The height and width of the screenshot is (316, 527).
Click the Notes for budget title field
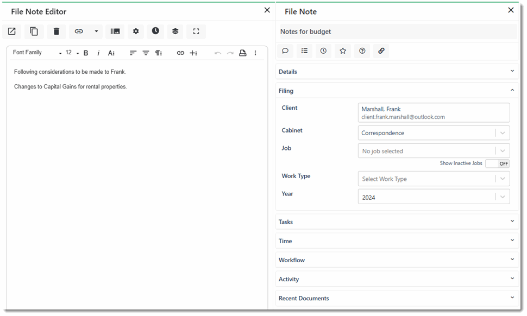pyautogui.click(x=397, y=31)
